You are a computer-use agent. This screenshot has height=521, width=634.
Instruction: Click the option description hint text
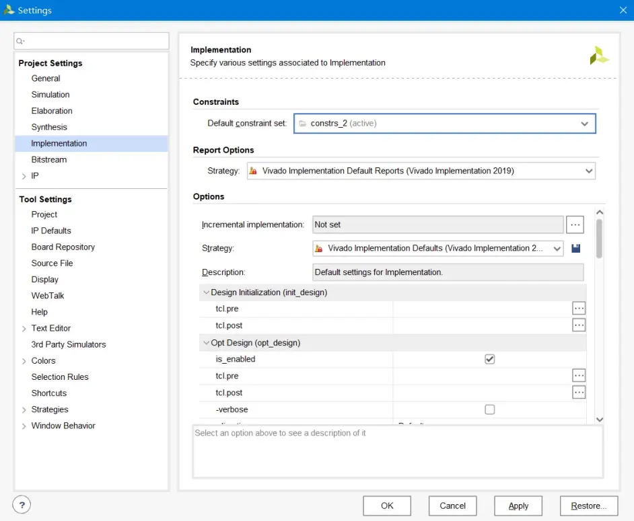click(x=280, y=433)
